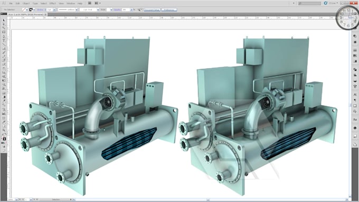Select the Artboard tool
The height and width of the screenshot is (202, 359).
tap(4, 118)
